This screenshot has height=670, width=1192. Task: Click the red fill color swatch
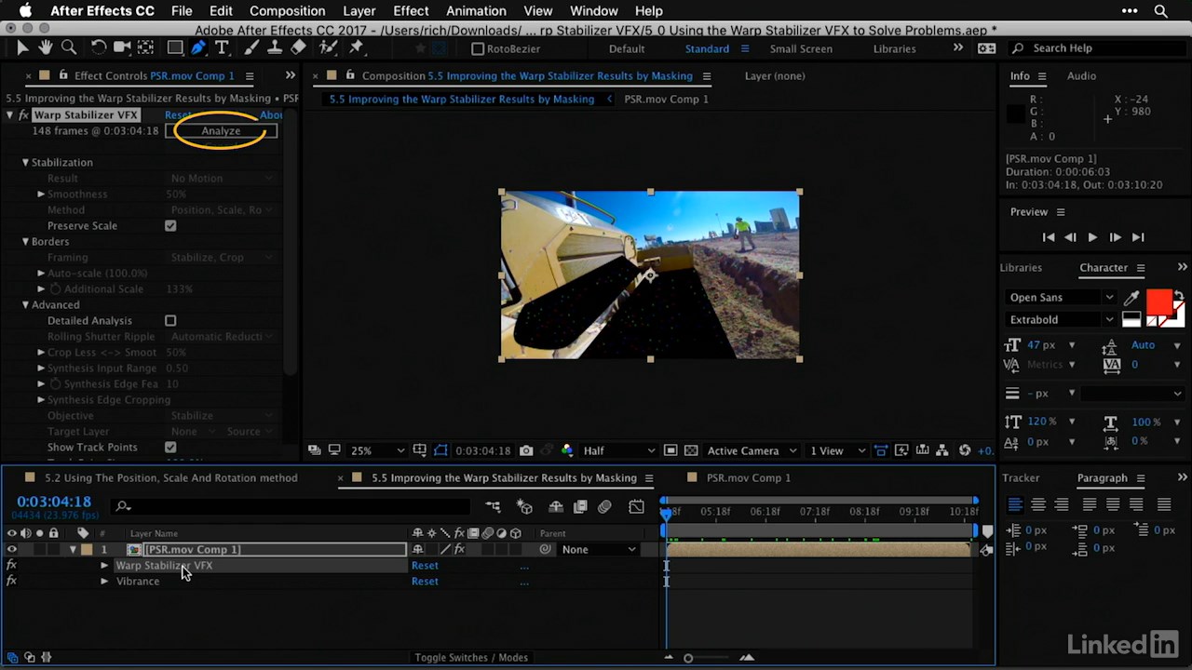[x=1158, y=302]
